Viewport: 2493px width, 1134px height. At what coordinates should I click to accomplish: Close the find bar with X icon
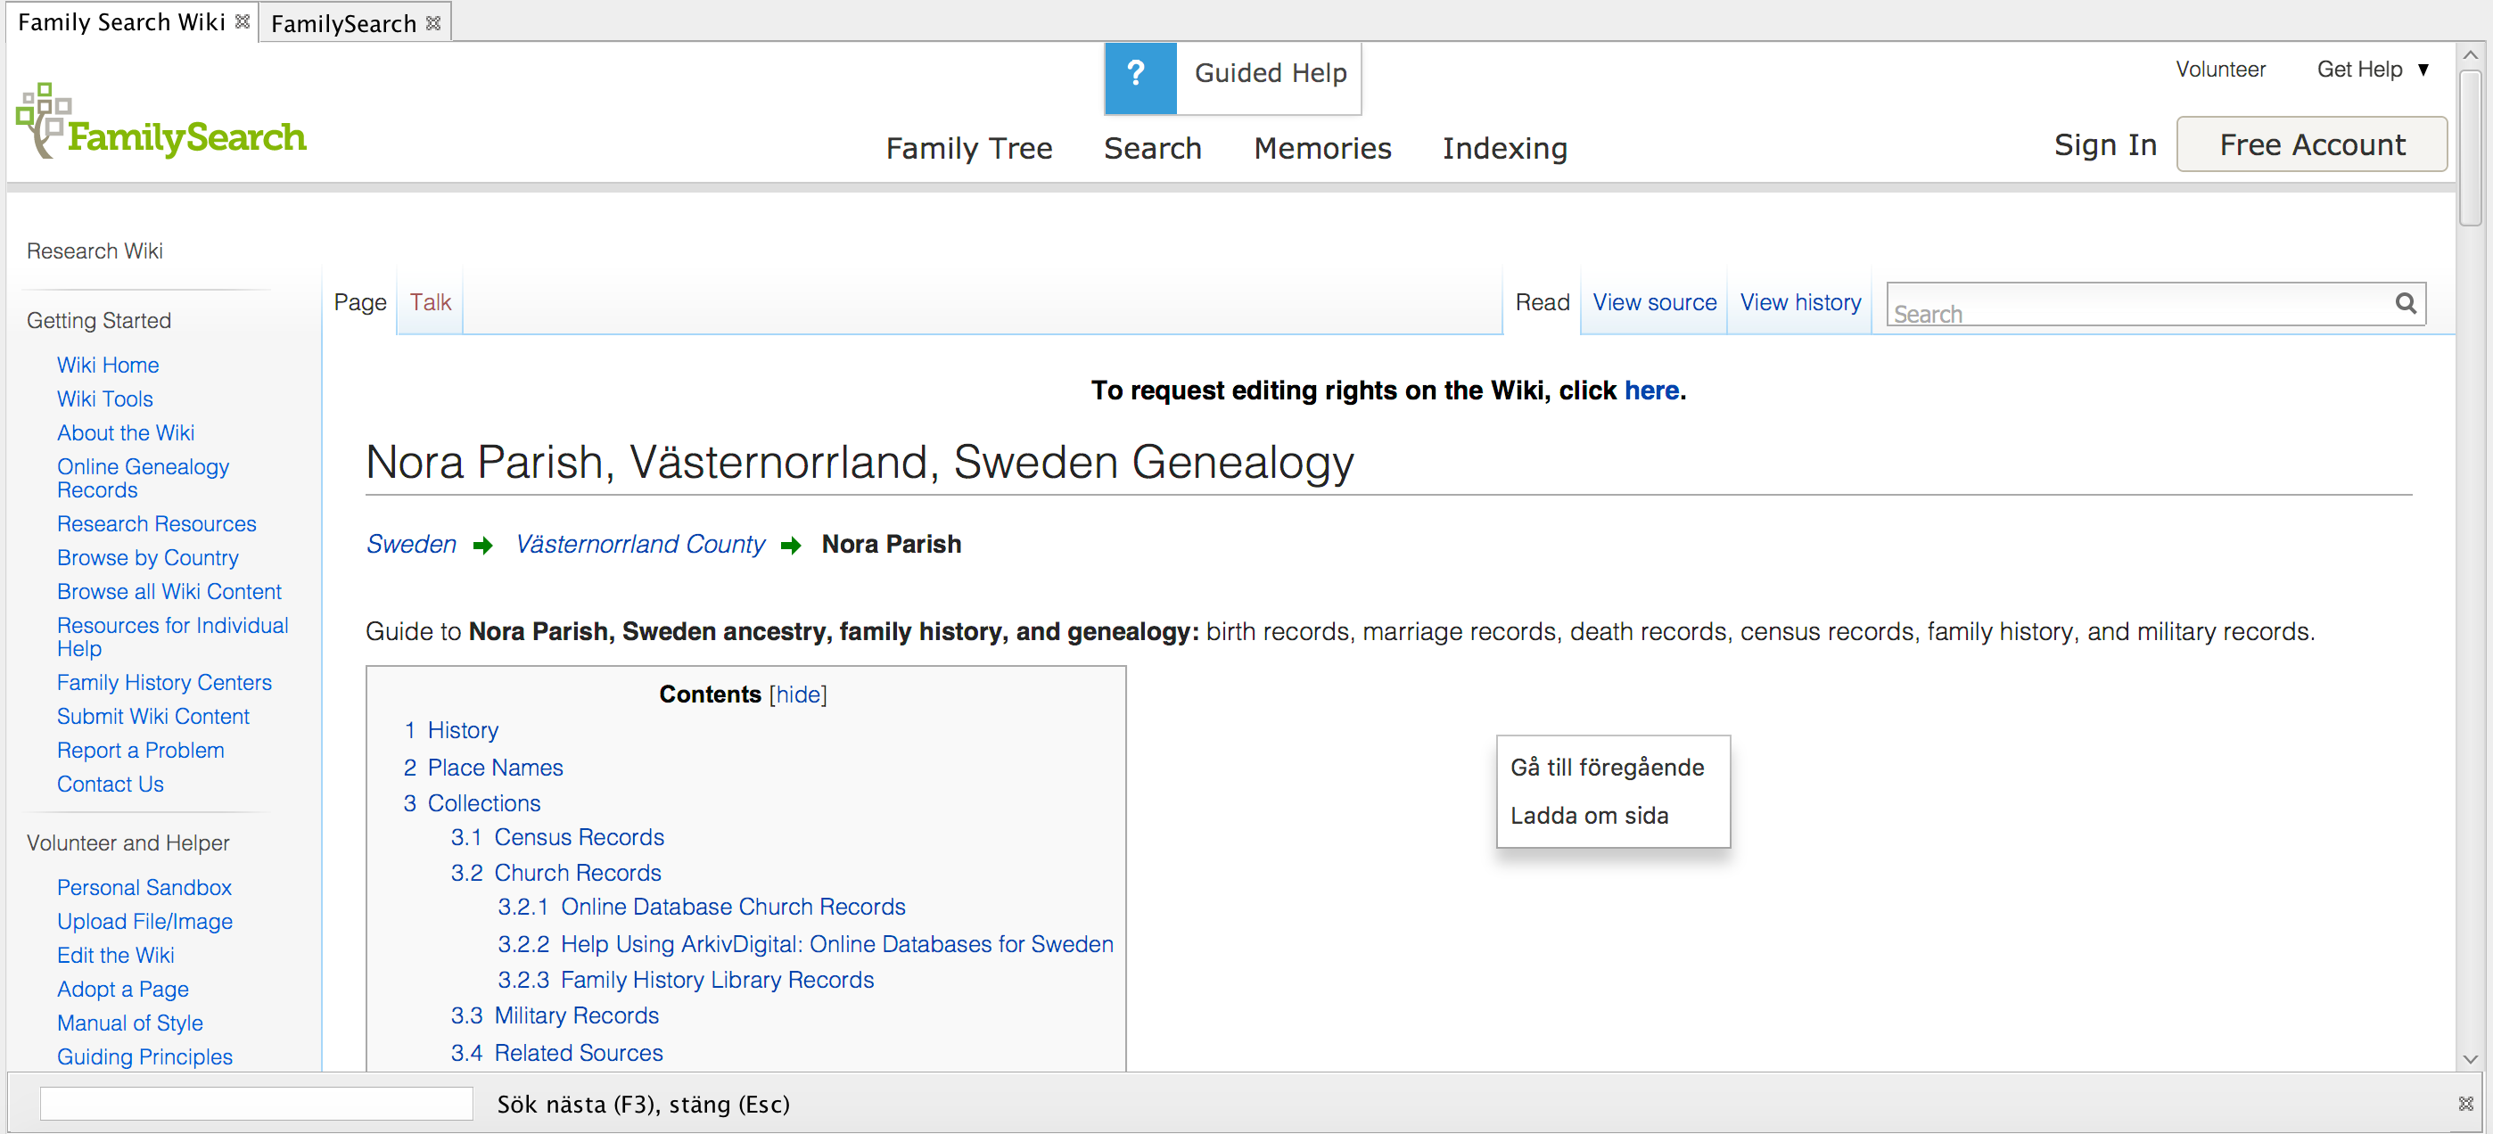tap(2465, 1103)
